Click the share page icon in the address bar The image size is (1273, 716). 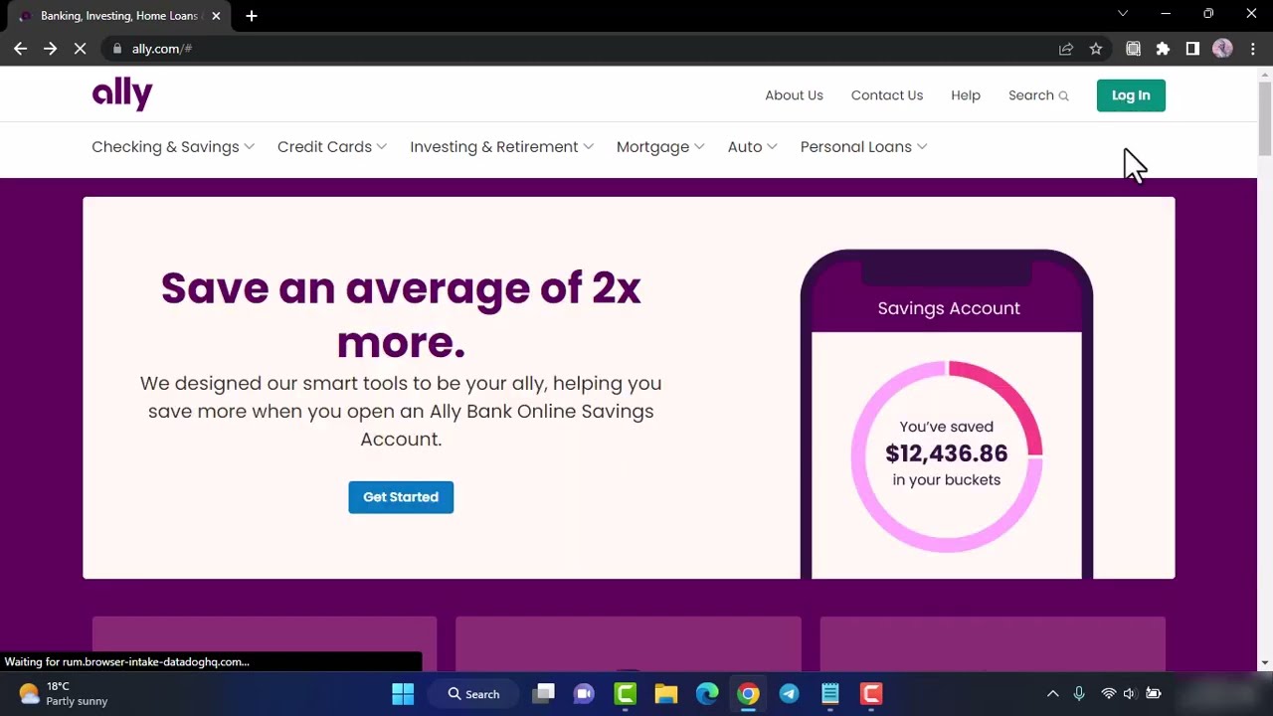click(1066, 49)
